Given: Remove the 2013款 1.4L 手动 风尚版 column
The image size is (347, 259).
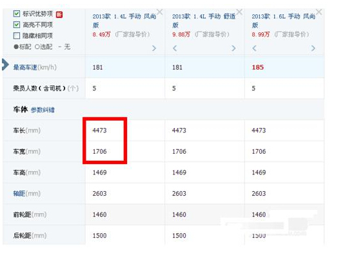Looking at the screenshot, I should [x=159, y=12].
